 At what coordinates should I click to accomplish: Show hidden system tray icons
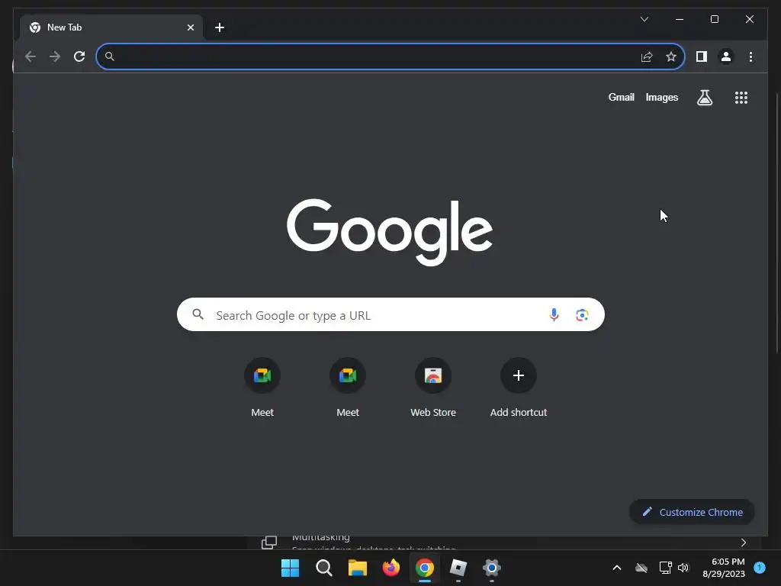tap(616, 568)
